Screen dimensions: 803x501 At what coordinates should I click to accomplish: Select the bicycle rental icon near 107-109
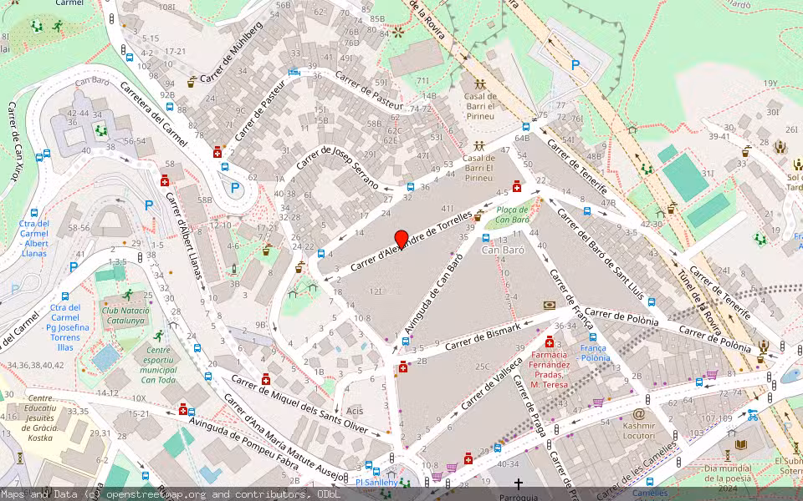click(752, 415)
